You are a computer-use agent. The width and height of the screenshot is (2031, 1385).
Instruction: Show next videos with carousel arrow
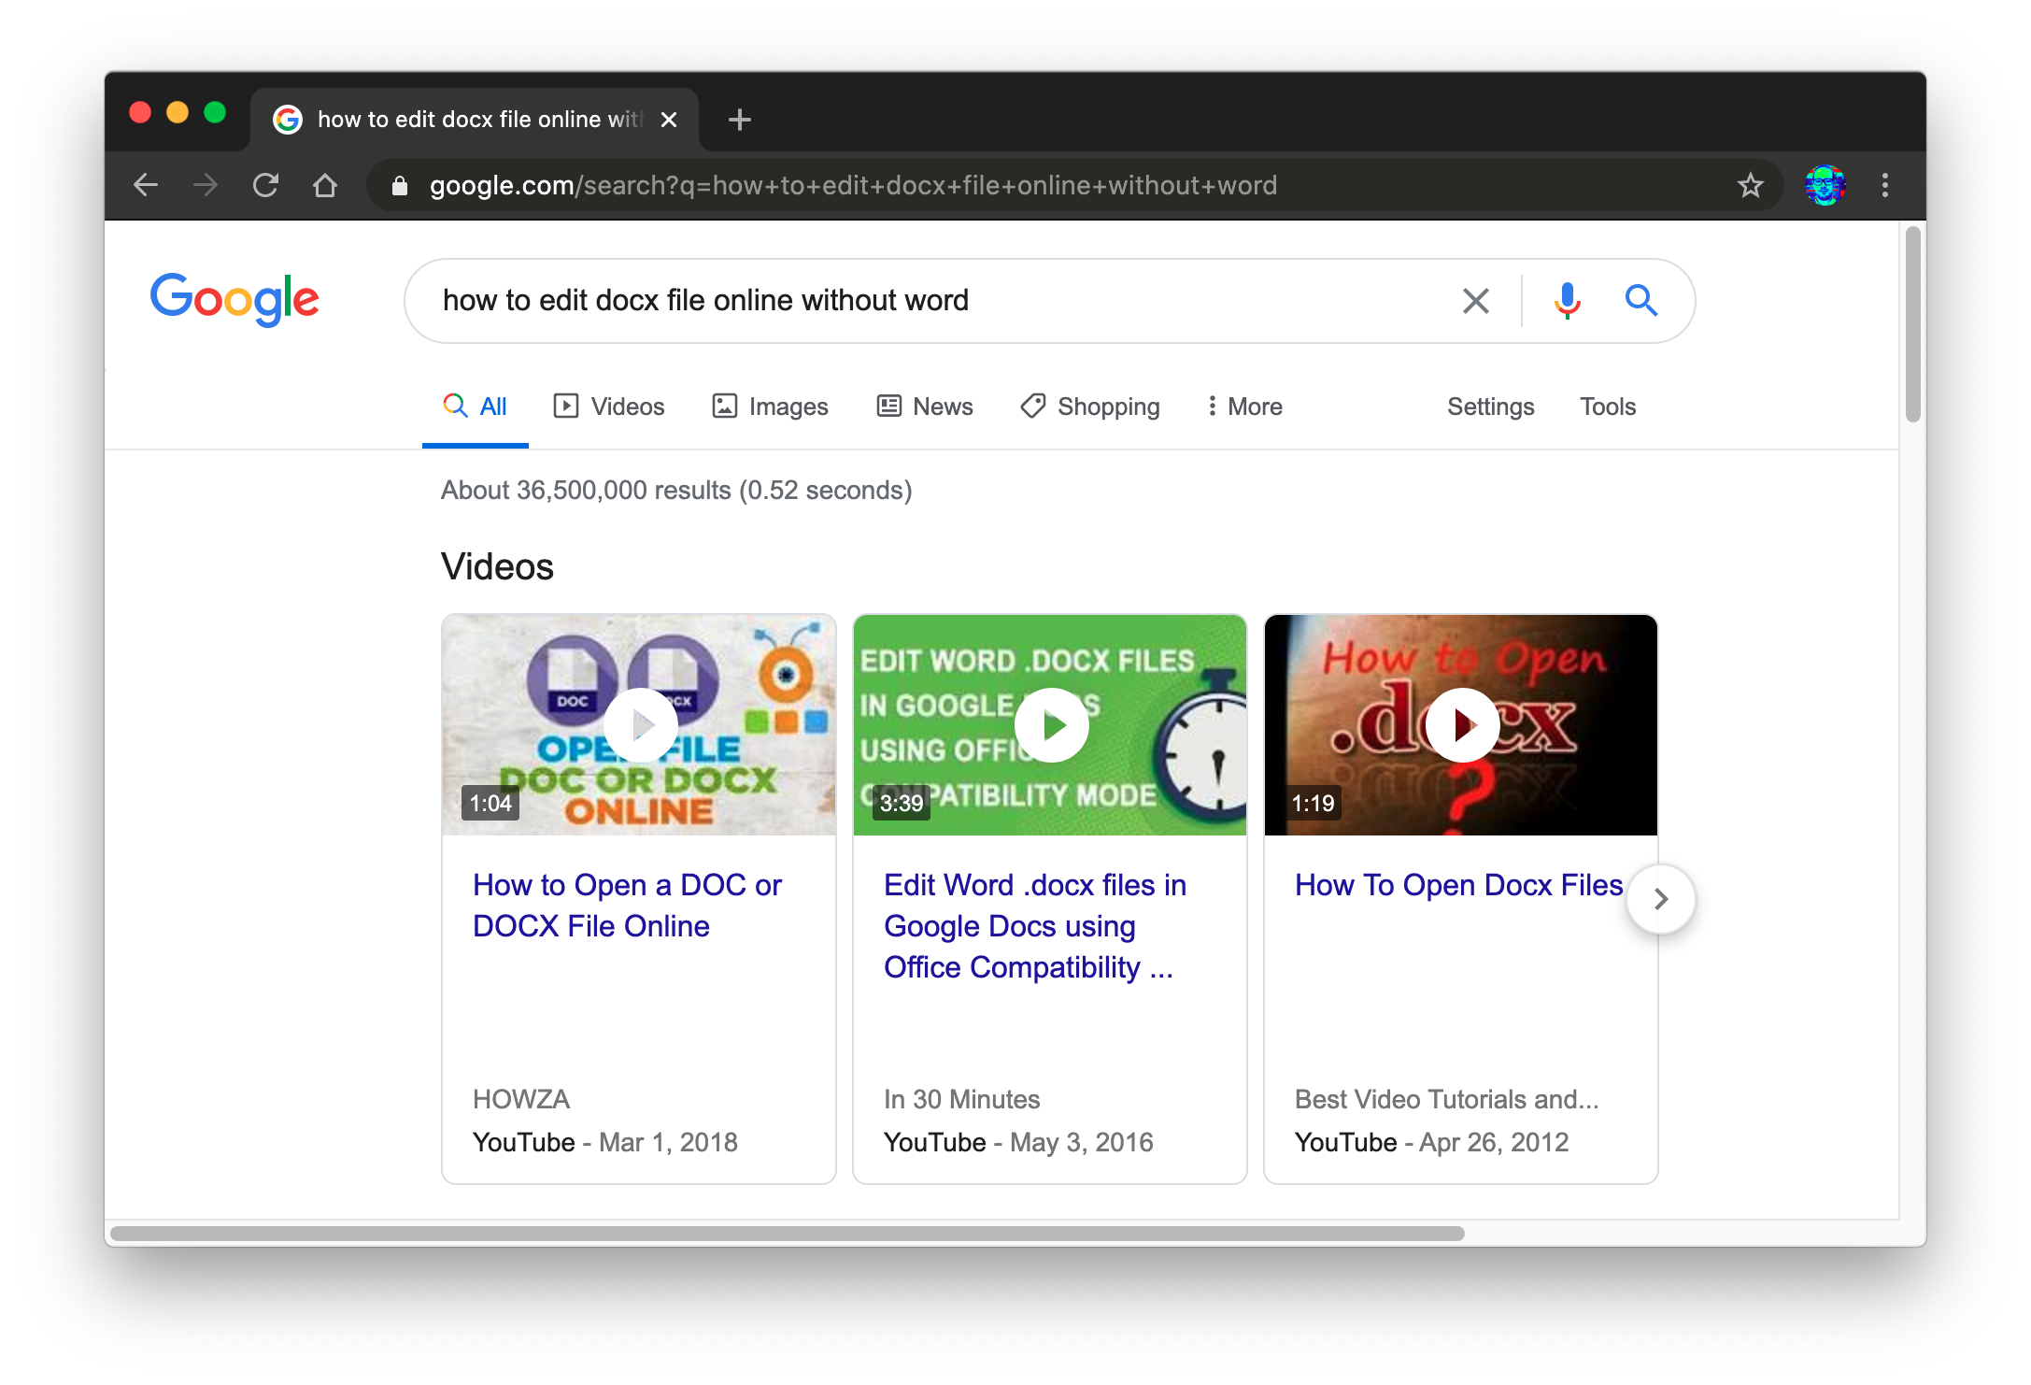pyautogui.click(x=1660, y=899)
